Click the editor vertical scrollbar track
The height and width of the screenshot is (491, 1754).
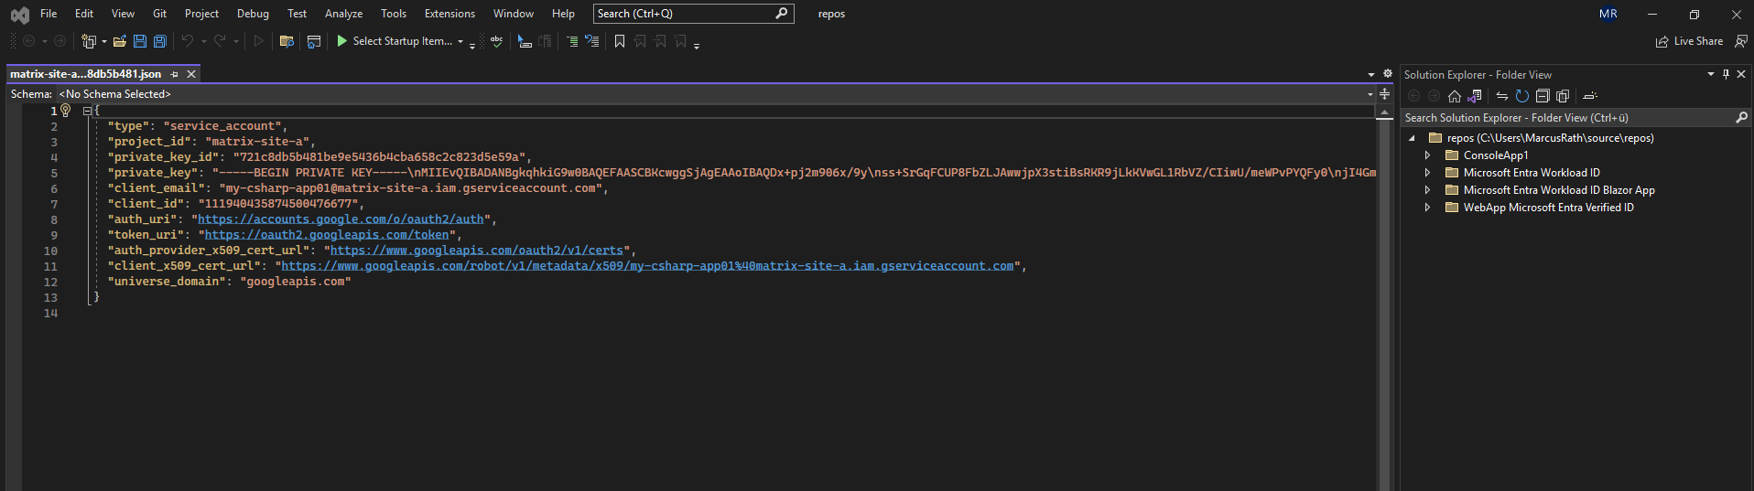1384,302
